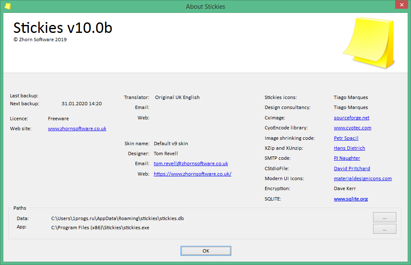
Task: Click the stickies.db data path text
Action: pyautogui.click(x=117, y=218)
